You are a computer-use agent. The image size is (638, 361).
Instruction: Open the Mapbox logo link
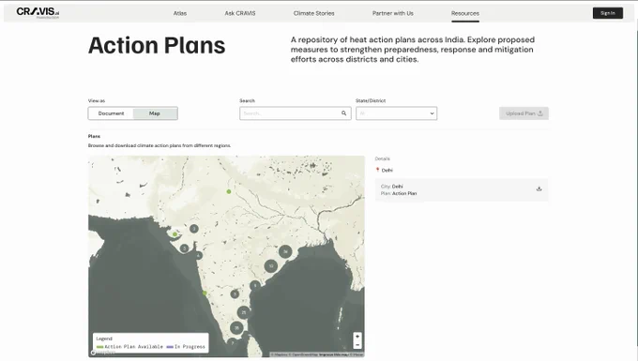pos(102,353)
